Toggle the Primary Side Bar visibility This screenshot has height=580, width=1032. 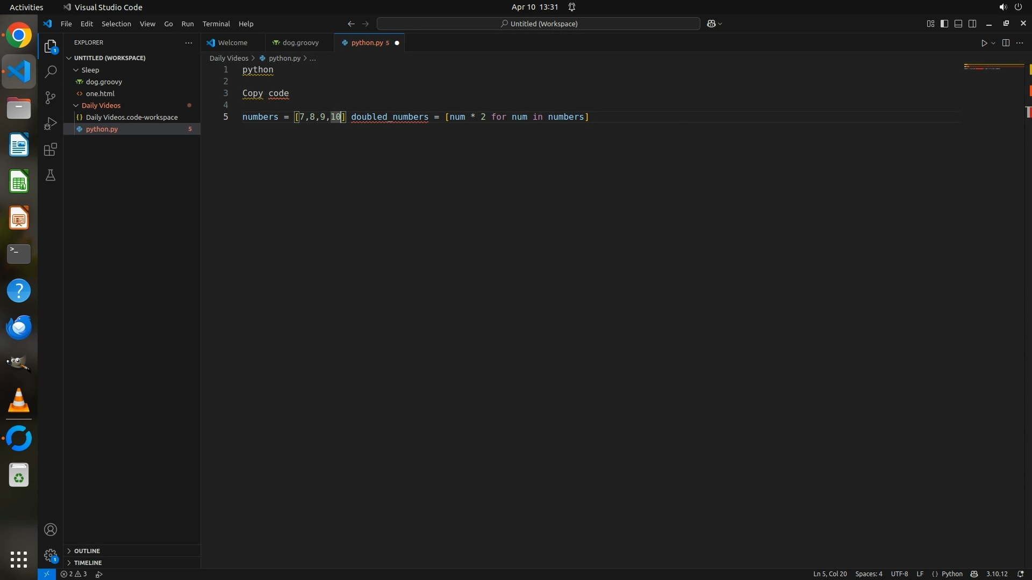click(x=944, y=24)
